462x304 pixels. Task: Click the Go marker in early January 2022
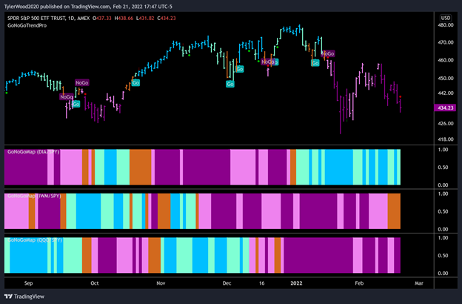pos(315,63)
